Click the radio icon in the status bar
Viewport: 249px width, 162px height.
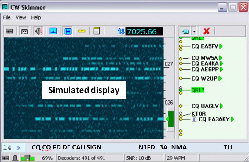click(x=5, y=158)
